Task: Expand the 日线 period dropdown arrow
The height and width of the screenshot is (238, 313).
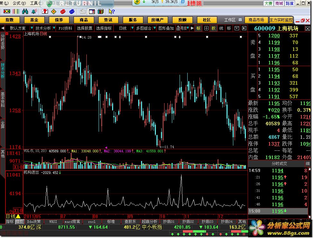Action: [132, 28]
